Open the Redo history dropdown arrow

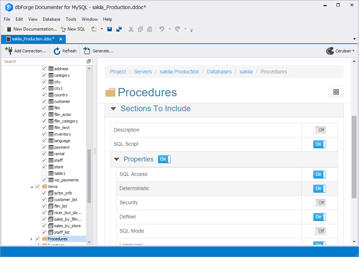coord(185,29)
